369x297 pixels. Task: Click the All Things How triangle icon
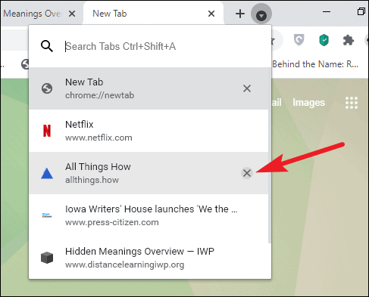(x=47, y=173)
